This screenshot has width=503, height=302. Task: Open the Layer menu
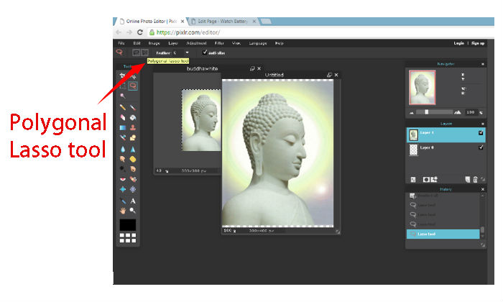173,43
